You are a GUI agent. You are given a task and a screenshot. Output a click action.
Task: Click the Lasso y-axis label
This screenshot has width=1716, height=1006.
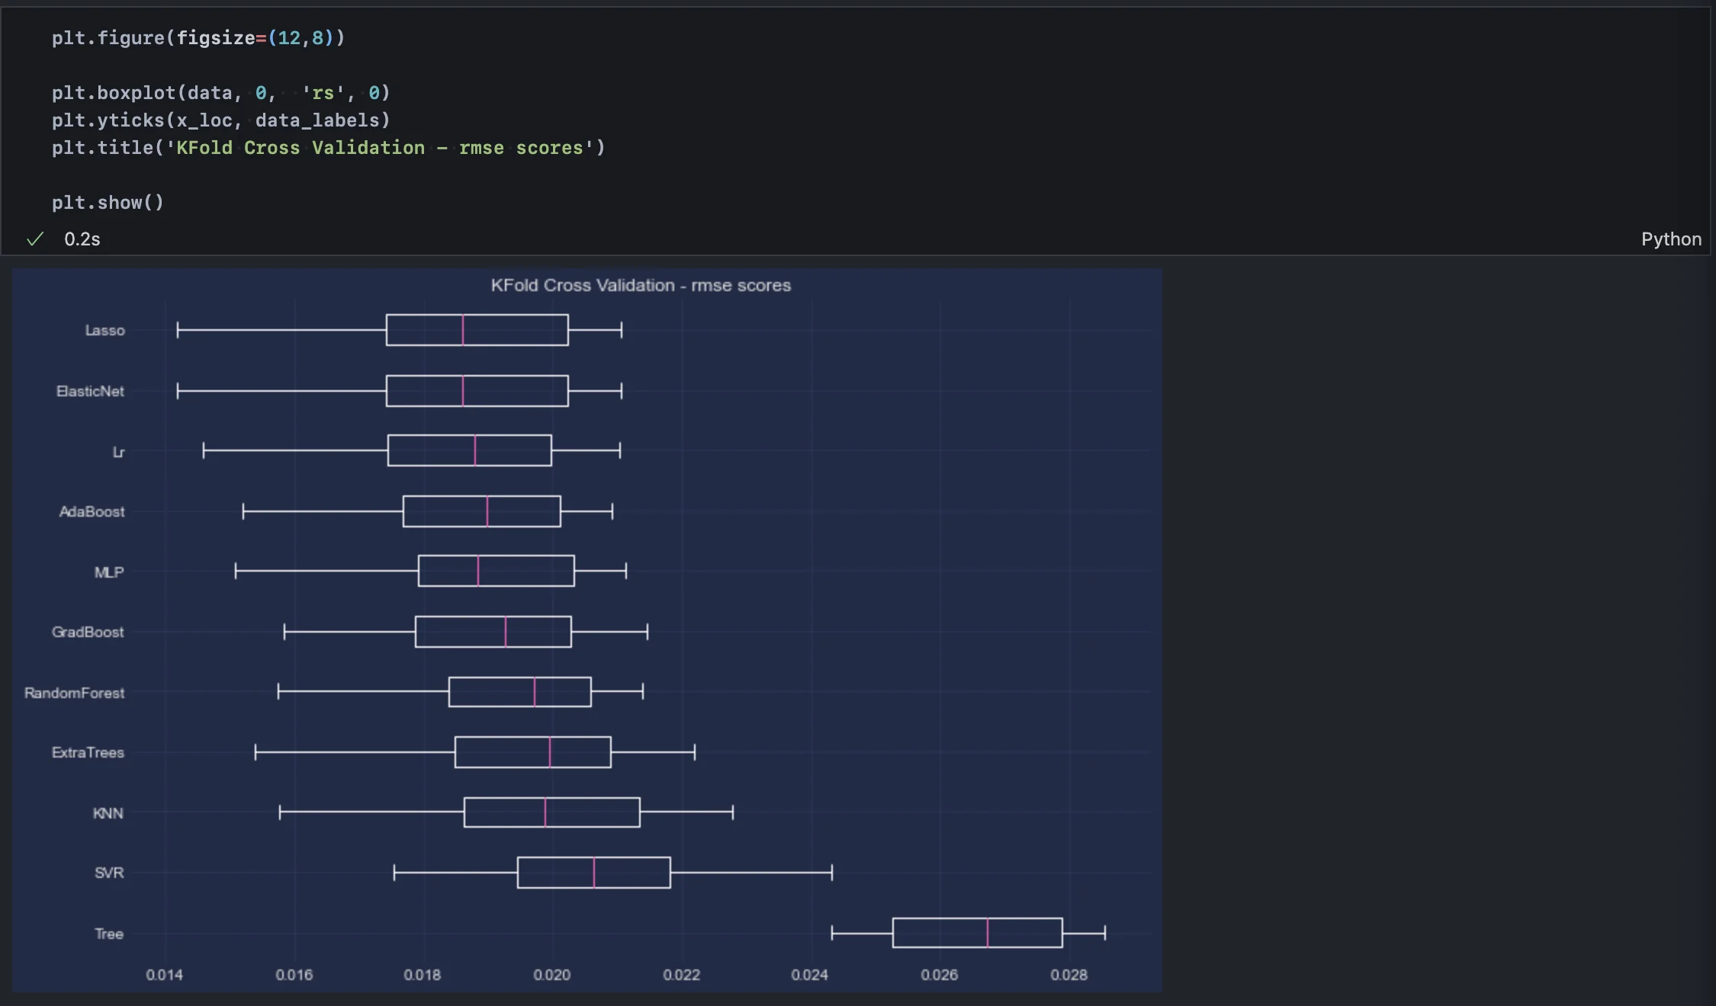point(104,331)
